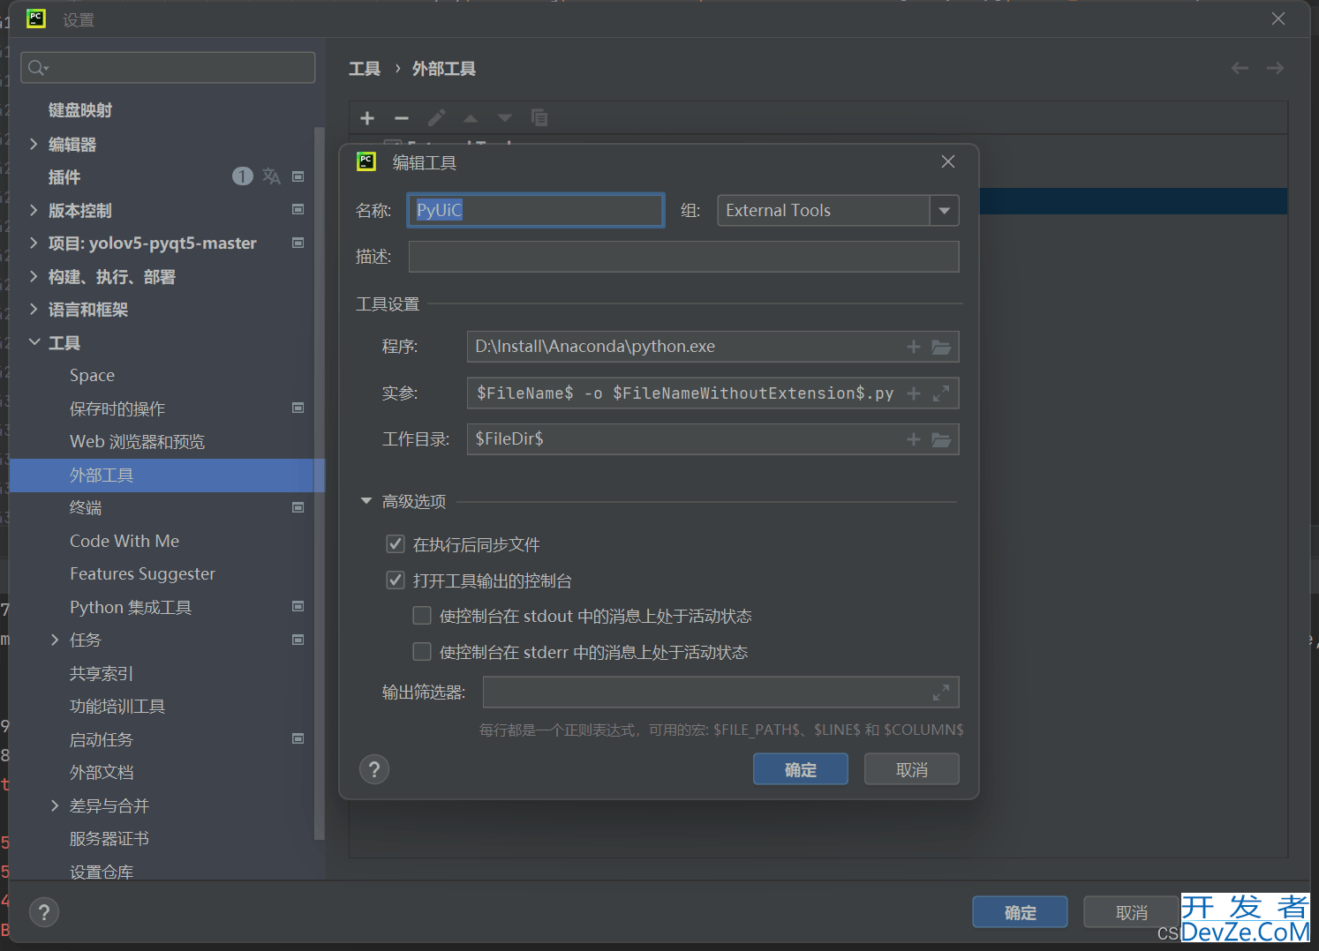Click the project-level marker beside Python 集成工具
Screen dimensions: 1319x951
tap(298, 606)
